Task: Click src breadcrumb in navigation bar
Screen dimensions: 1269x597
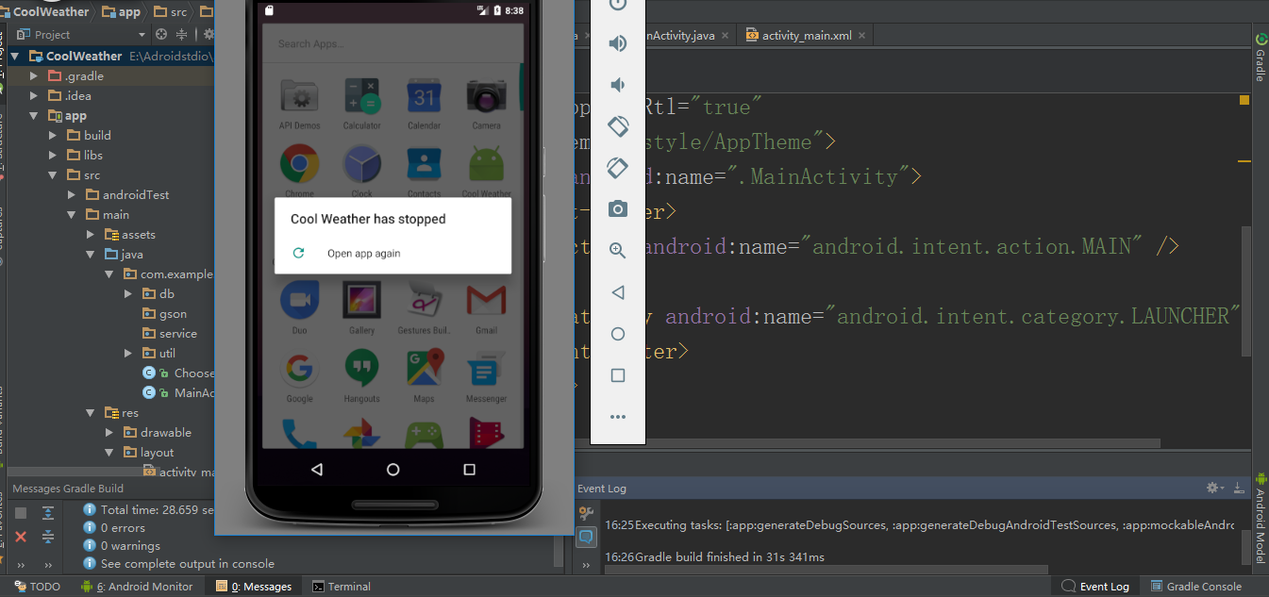Action: (172, 11)
